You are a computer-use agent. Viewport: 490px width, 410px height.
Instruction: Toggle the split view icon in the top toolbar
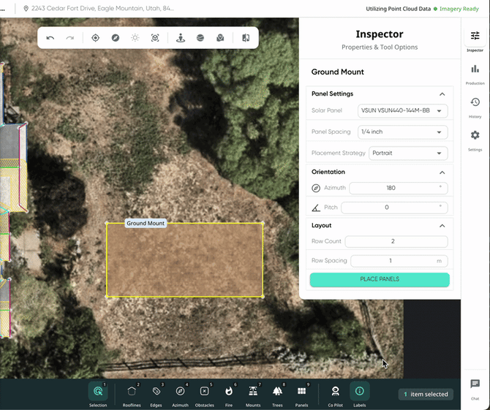click(x=246, y=38)
